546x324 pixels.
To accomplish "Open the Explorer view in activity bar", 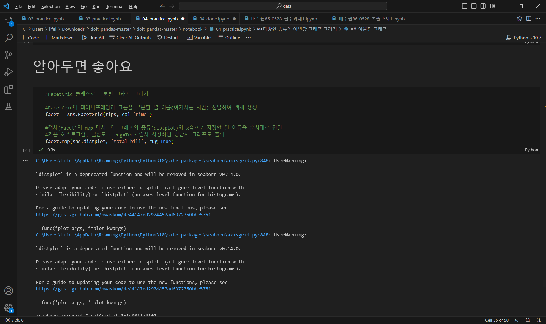I will (9, 21).
